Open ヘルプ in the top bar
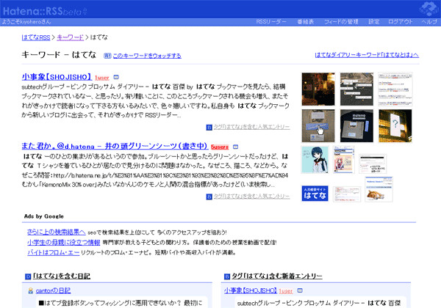The height and width of the screenshot is (308, 441). (x=429, y=22)
